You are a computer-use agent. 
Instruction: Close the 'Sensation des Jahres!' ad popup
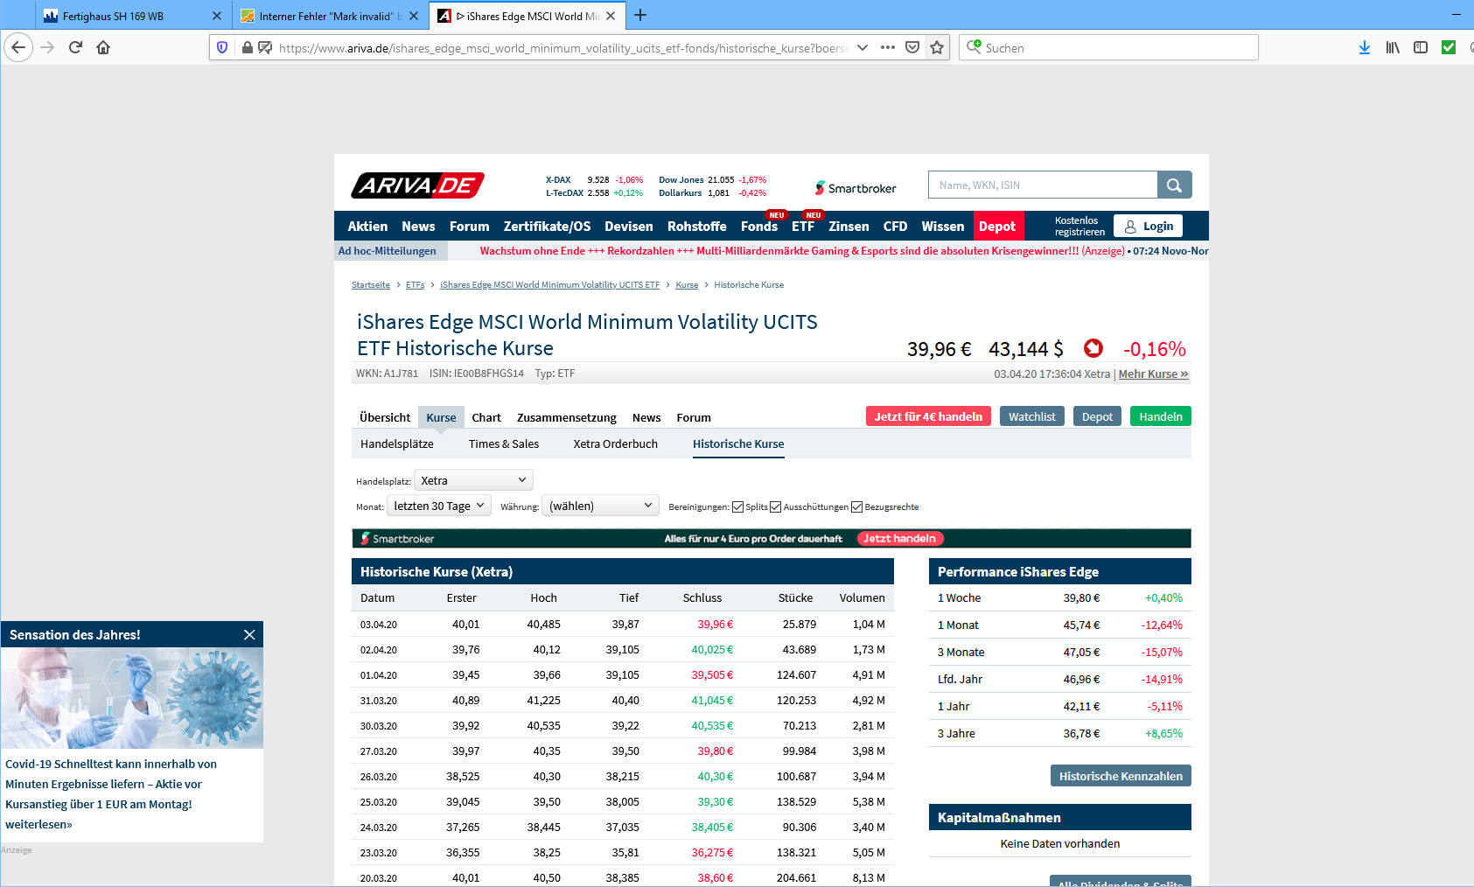click(249, 635)
